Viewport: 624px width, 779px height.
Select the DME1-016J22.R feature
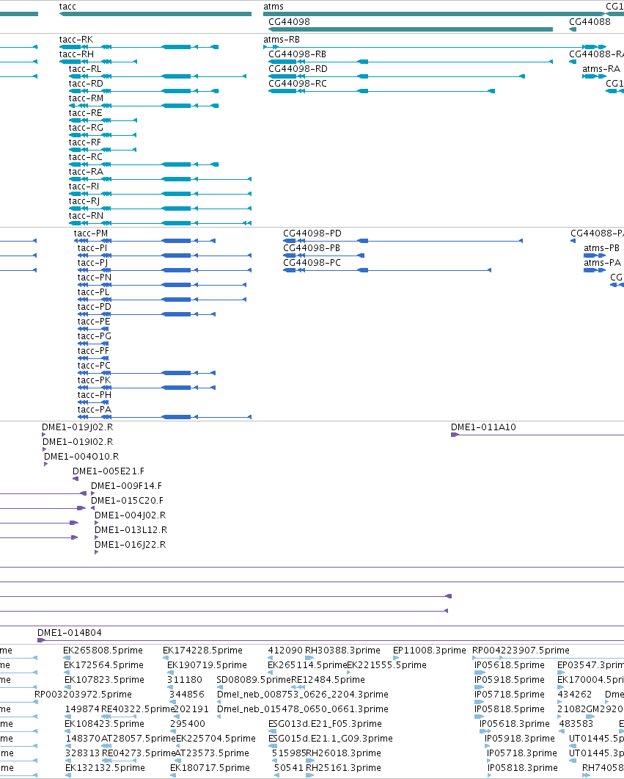[96, 552]
